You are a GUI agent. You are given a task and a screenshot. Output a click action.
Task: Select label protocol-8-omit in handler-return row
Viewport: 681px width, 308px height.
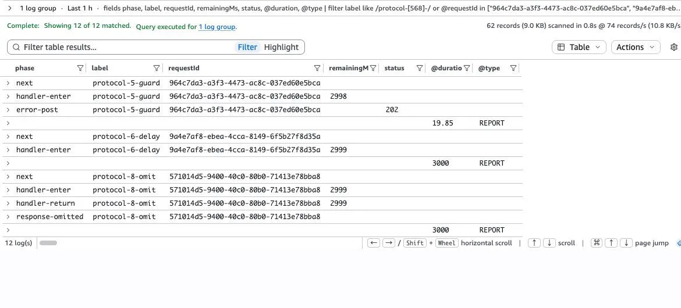(x=124, y=203)
